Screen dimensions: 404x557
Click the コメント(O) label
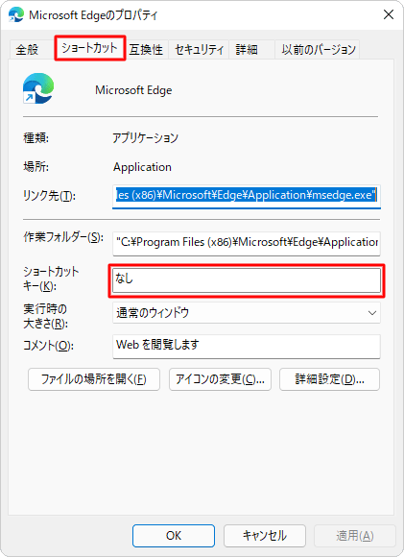[48, 346]
